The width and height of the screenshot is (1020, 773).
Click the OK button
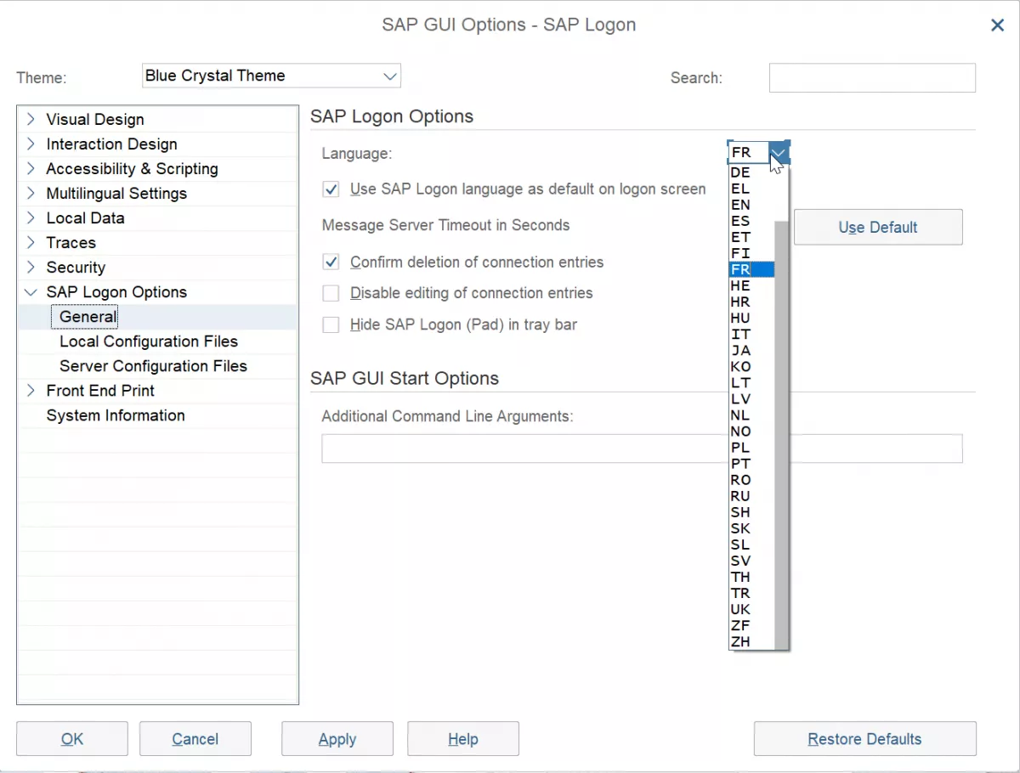point(72,739)
